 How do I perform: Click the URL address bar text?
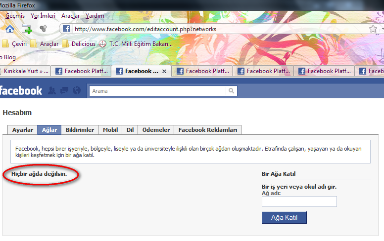coord(145,29)
